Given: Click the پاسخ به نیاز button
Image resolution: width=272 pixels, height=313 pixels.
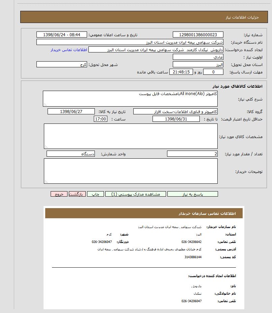Looking at the screenshot, I should tap(192, 194).
